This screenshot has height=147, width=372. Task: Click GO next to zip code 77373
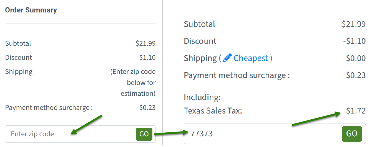click(352, 134)
